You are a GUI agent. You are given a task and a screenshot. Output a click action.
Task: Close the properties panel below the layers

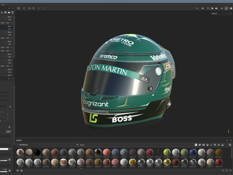point(13,79)
